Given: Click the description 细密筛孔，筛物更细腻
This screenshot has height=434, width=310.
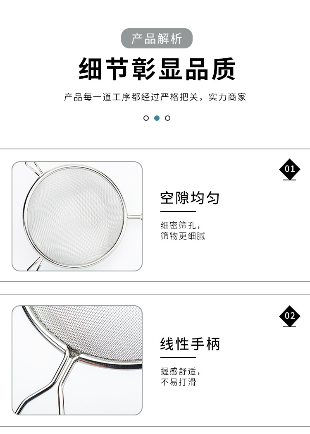Looking at the screenshot, I should [183, 230].
